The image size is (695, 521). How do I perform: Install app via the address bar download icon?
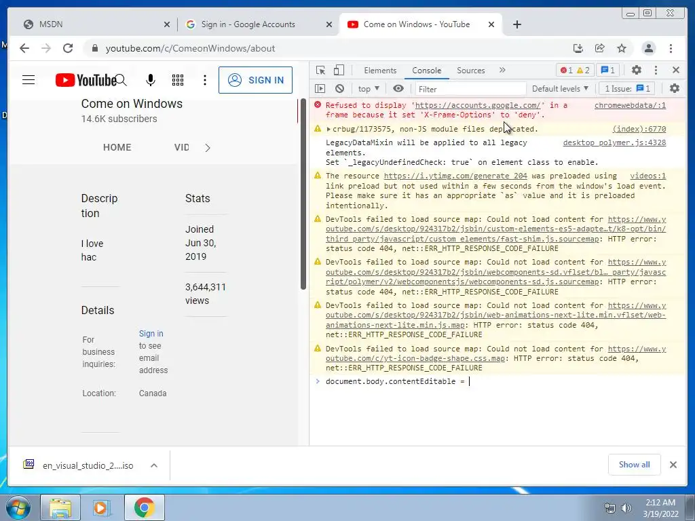[578, 48]
